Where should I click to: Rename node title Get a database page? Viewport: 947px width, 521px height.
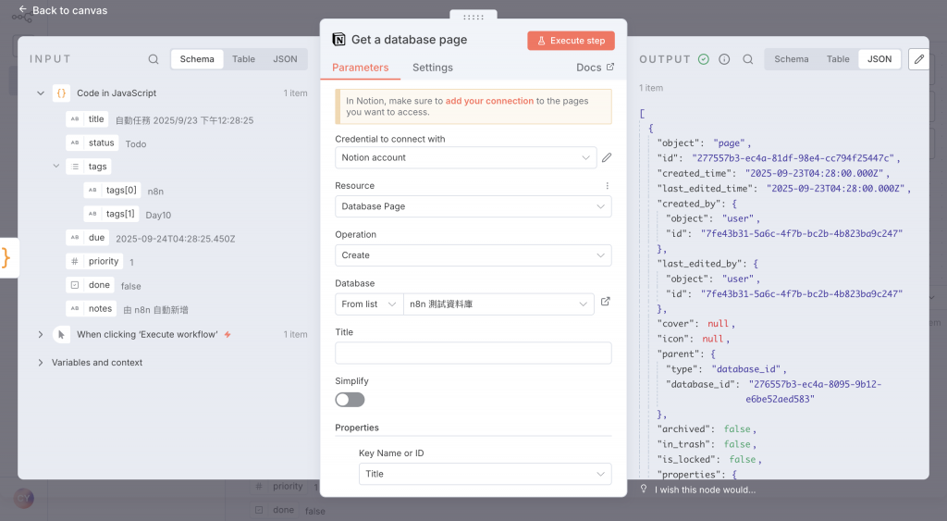(409, 40)
